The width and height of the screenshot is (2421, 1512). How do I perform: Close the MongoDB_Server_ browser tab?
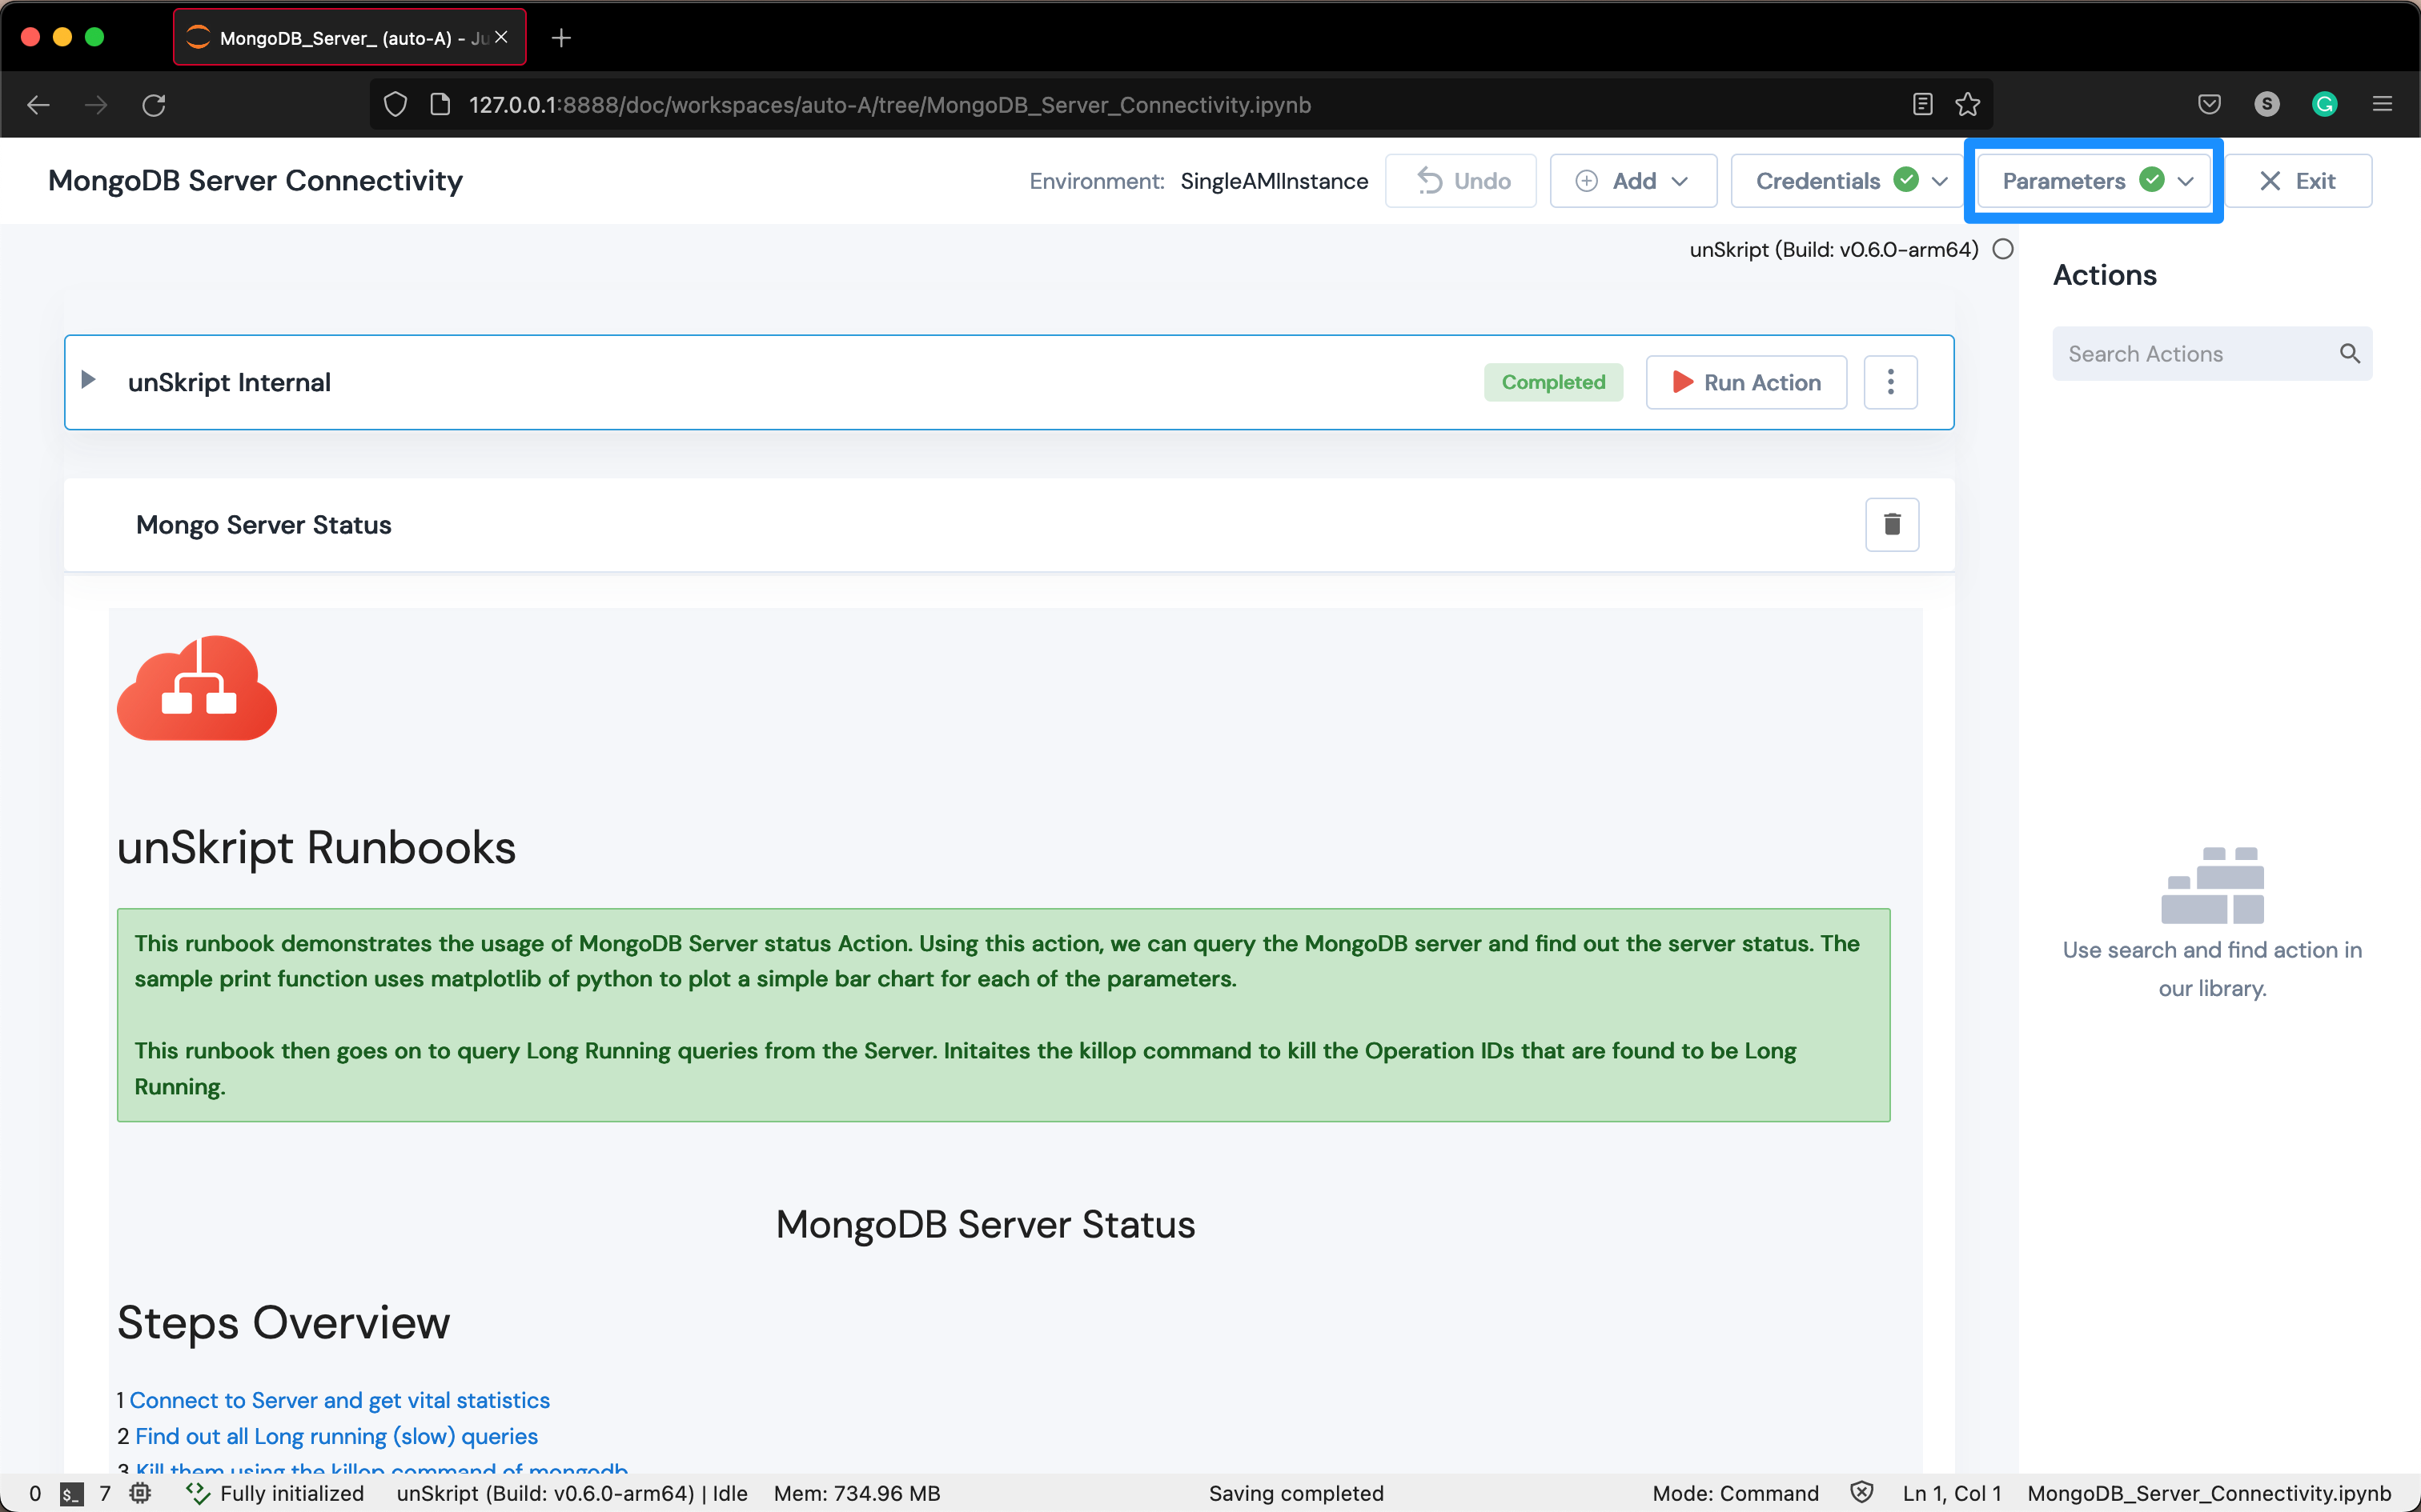click(x=501, y=37)
